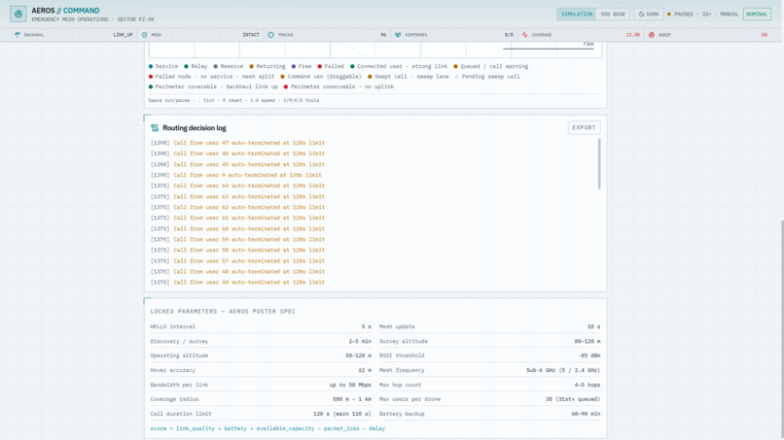784x440 pixels.
Task: Click the green Perimeter coverable legend dot
Action: (151, 86)
